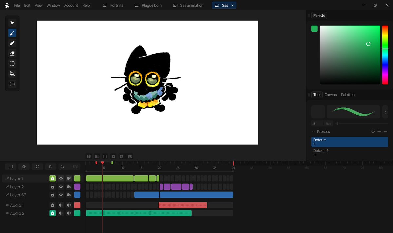The image size is (393, 233).
Task: Switch to the Fortnite document tab
Action: point(113,5)
